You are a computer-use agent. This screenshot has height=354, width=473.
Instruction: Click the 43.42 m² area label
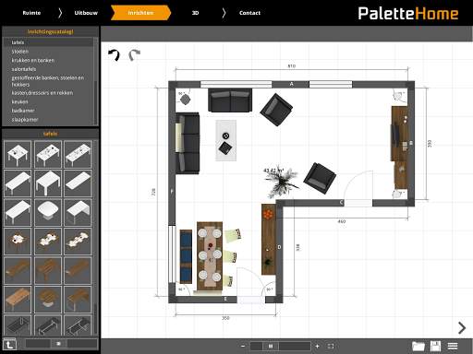click(273, 171)
